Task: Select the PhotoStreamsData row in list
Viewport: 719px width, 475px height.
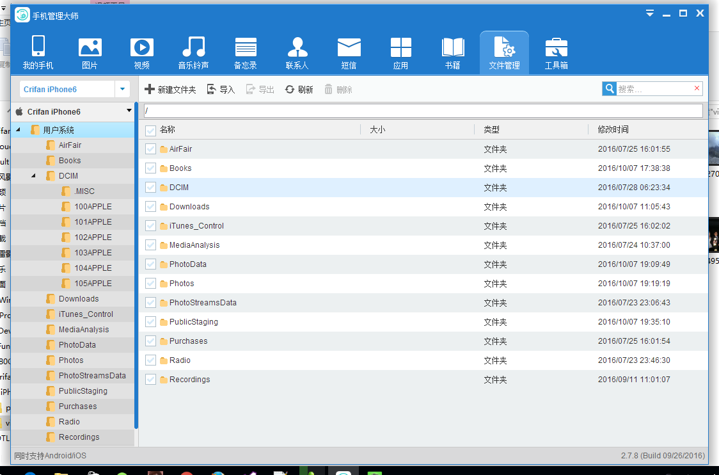Action: (x=423, y=303)
